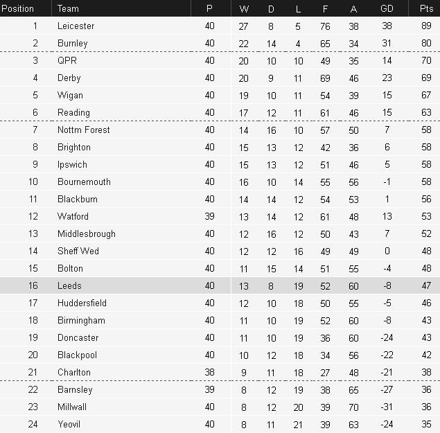
Task: Select Charlton in the standings
Action: click(74, 373)
